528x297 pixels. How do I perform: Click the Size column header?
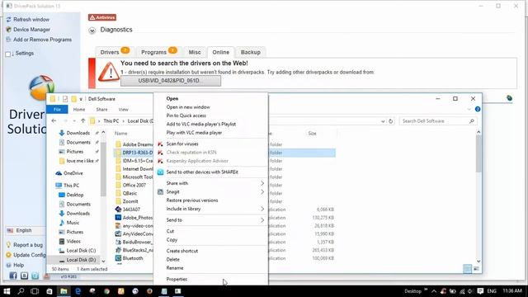pyautogui.click(x=312, y=134)
